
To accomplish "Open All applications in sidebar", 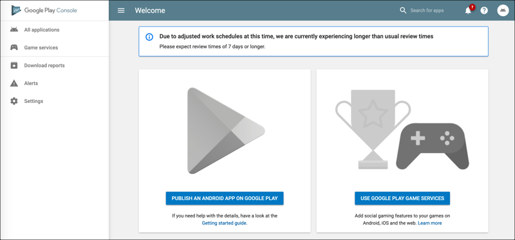I will click(x=55, y=30).
